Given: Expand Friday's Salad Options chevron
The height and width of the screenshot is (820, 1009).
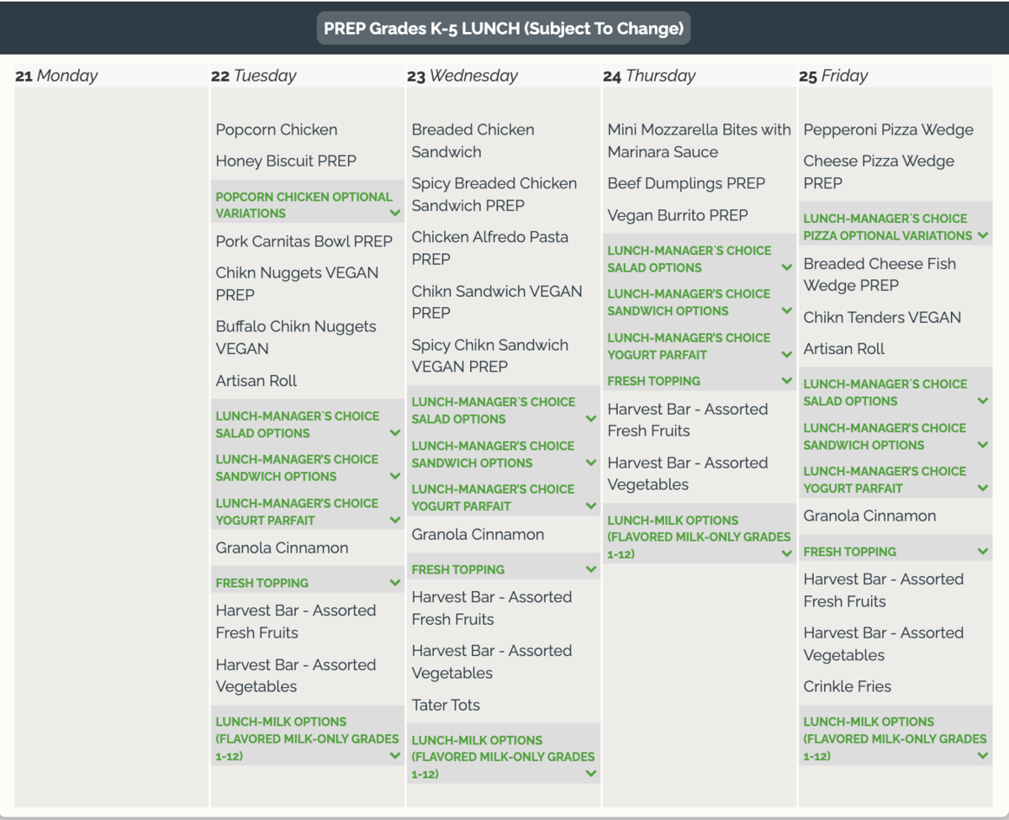Looking at the screenshot, I should [x=983, y=401].
